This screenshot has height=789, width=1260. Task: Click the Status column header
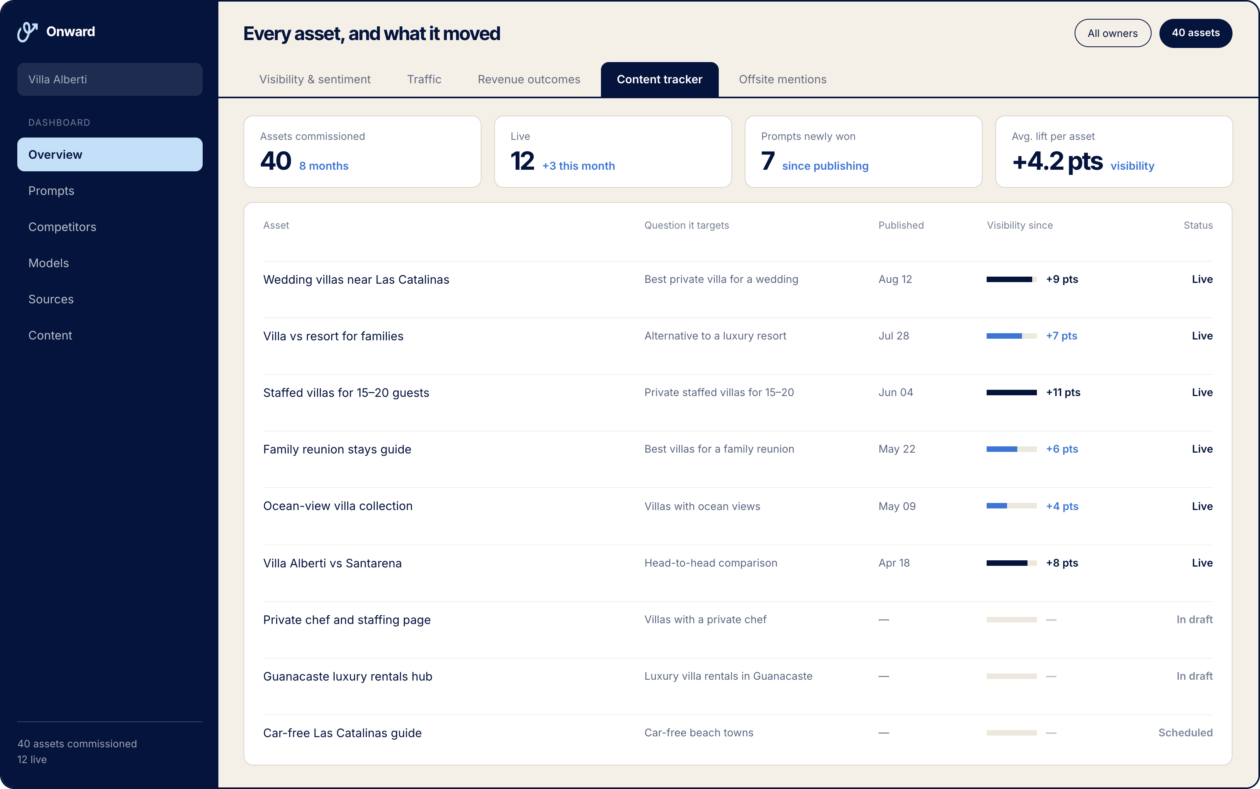pyautogui.click(x=1198, y=226)
